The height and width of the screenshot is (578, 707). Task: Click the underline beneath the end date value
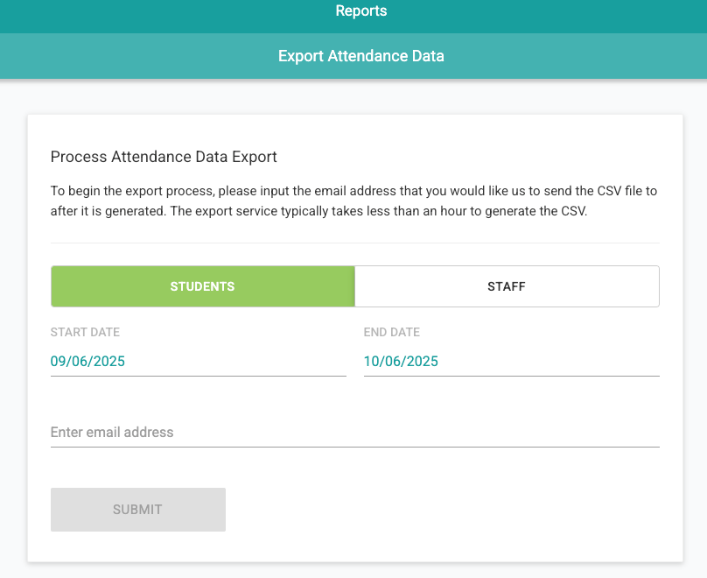(511, 376)
